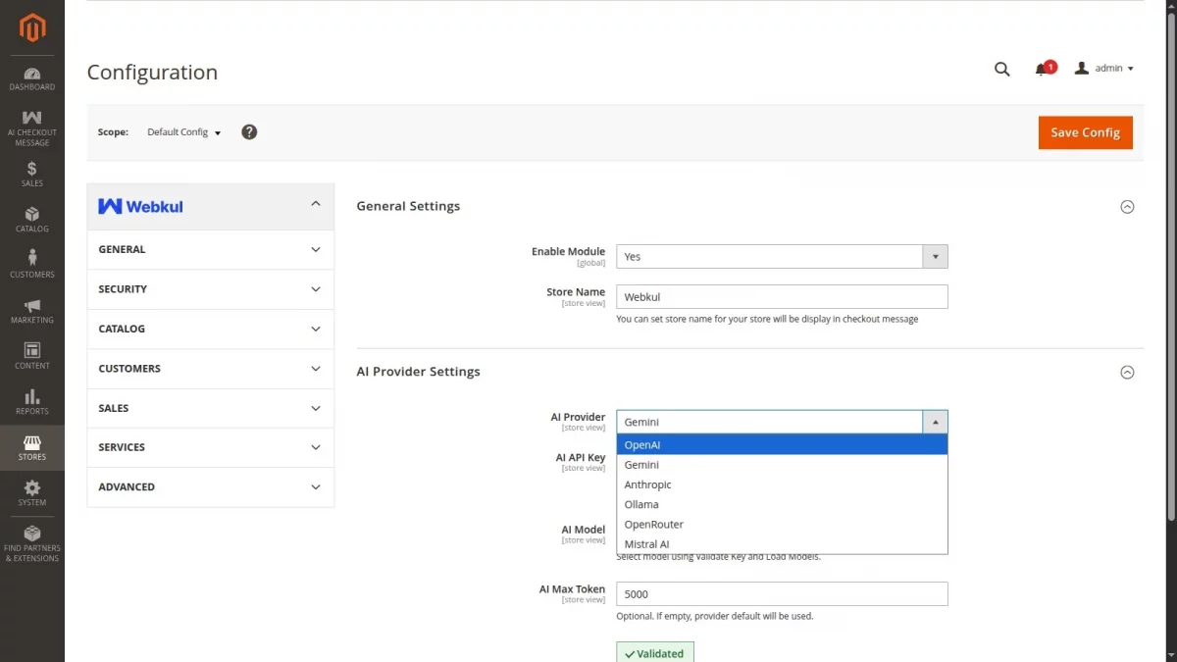Click the green Validated status badge
Screen dimensions: 1177x662
point(655,653)
